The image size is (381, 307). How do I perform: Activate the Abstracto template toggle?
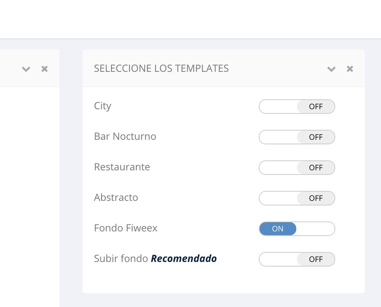point(297,198)
